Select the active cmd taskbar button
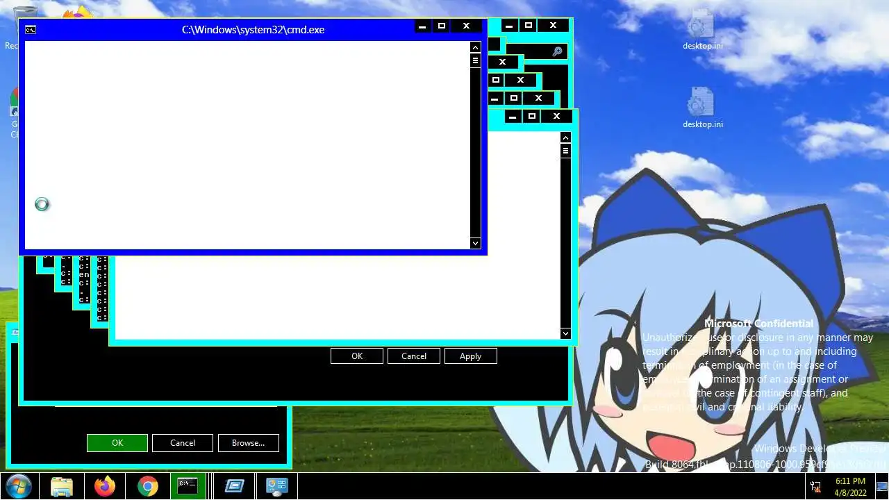889x500 pixels. coord(188,486)
